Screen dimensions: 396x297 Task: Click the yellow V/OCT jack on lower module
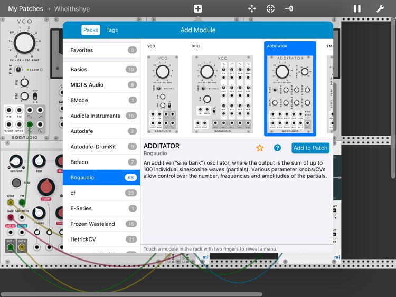[x=11, y=202]
